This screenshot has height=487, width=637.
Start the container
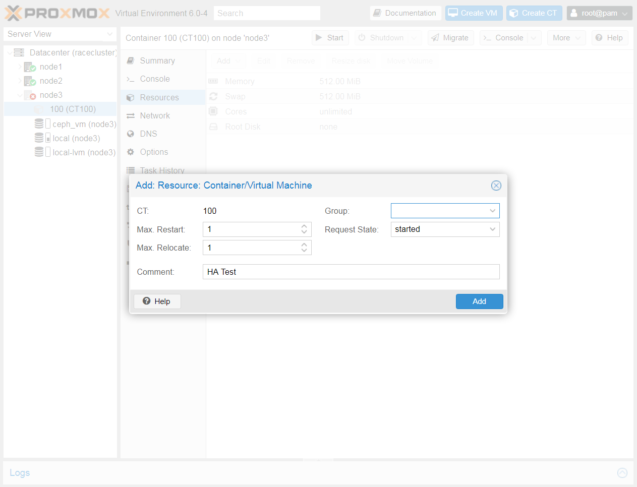coord(330,38)
